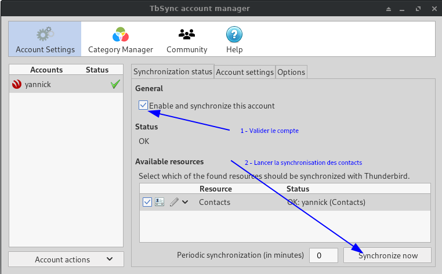The width and height of the screenshot is (442, 274).
Task: Click the Contacts address card icon
Action: click(x=160, y=202)
